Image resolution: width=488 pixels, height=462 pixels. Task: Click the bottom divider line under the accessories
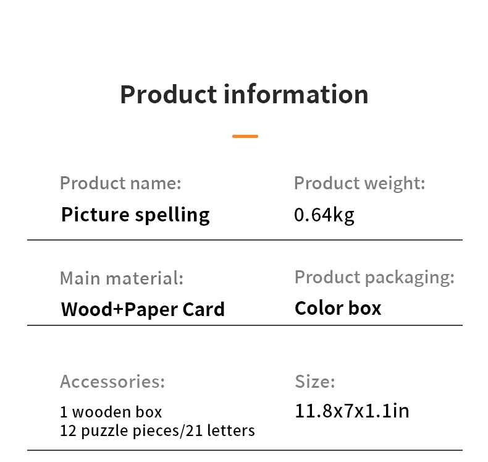(x=245, y=450)
